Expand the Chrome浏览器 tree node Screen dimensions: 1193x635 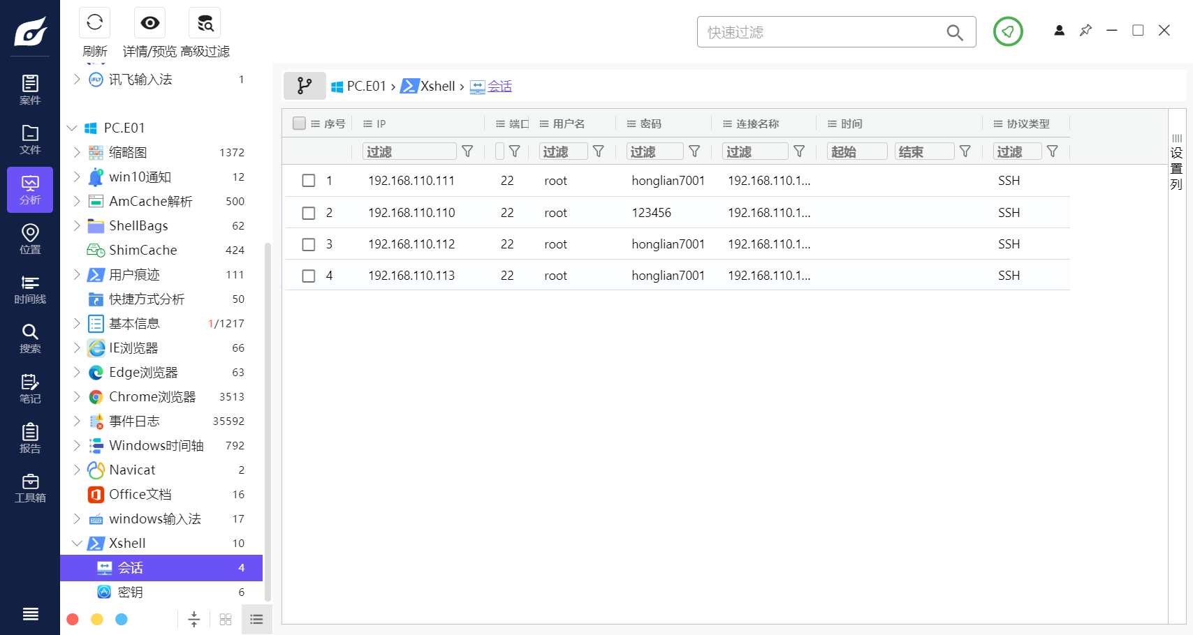[77, 396]
